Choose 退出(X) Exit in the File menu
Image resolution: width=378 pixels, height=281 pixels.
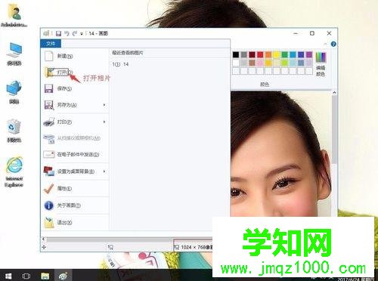(x=75, y=223)
